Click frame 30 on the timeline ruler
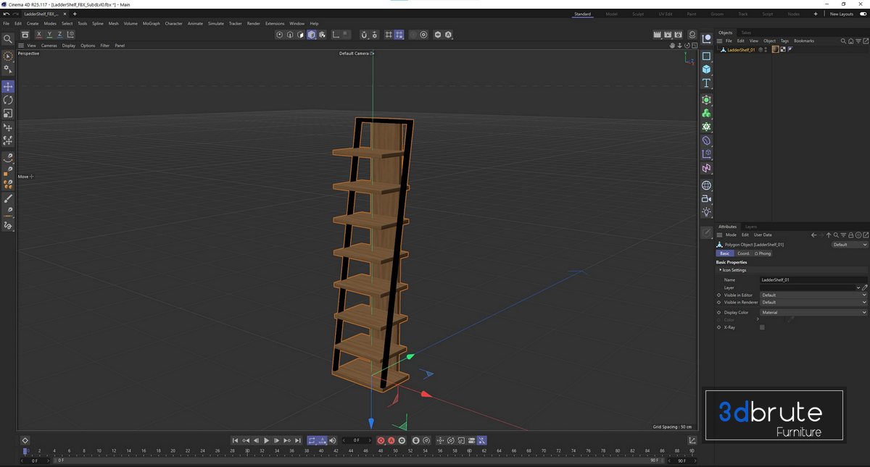Image resolution: width=870 pixels, height=467 pixels. tap(247, 450)
